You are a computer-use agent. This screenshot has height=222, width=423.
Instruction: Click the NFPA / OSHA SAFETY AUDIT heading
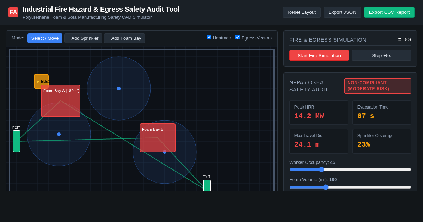pyautogui.click(x=309, y=86)
